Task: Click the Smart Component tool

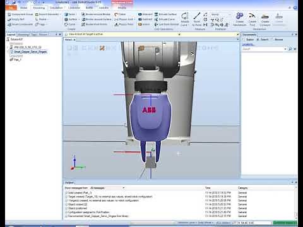Action: click(x=20, y=25)
